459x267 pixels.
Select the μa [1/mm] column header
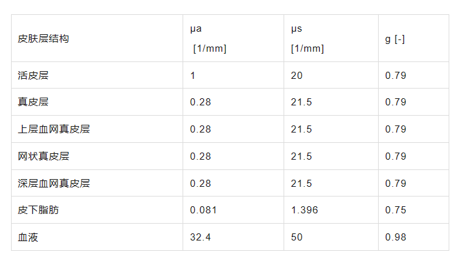pos(208,39)
